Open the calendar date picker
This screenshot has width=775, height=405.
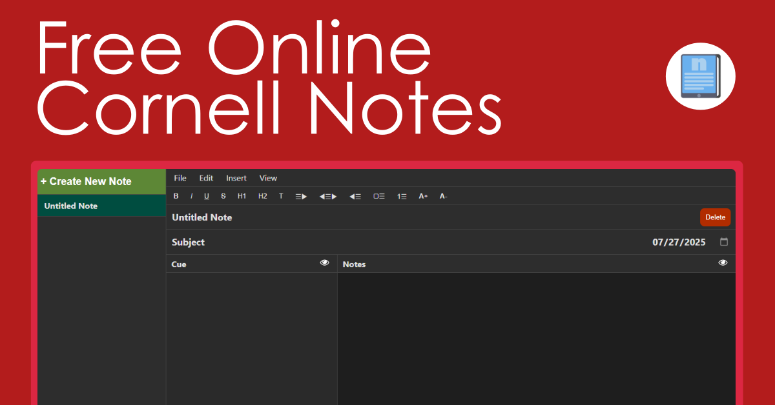tap(724, 242)
